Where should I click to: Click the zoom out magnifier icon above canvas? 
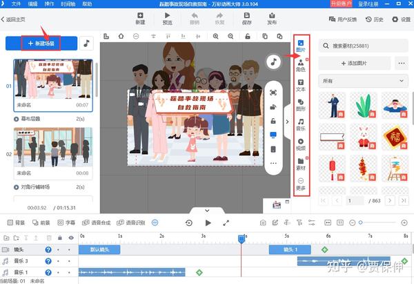point(230,36)
